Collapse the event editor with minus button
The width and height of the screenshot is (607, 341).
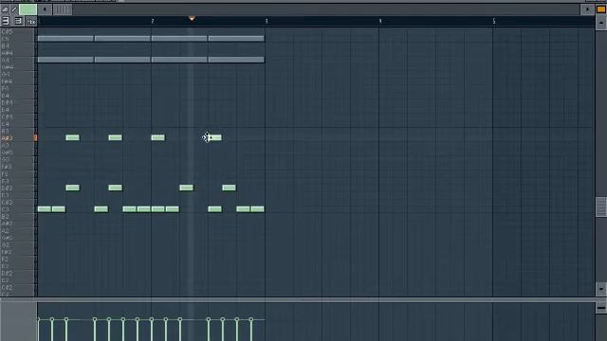point(600,308)
